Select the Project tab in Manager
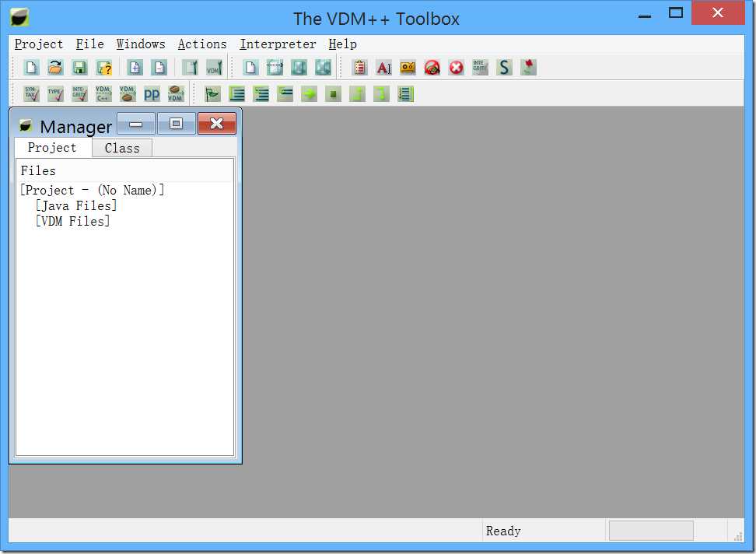756x554 pixels. click(x=53, y=148)
